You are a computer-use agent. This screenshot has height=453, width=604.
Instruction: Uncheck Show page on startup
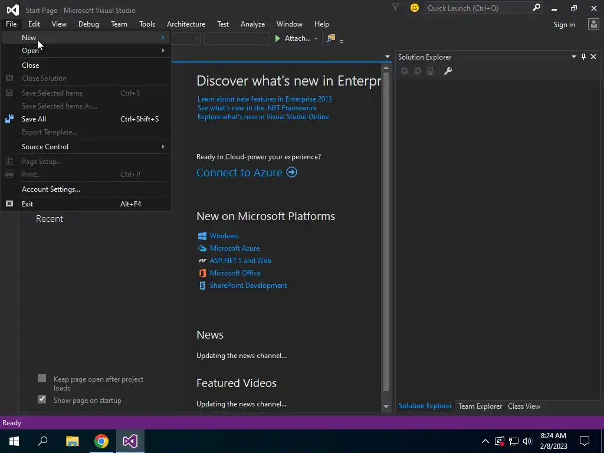[x=42, y=399]
